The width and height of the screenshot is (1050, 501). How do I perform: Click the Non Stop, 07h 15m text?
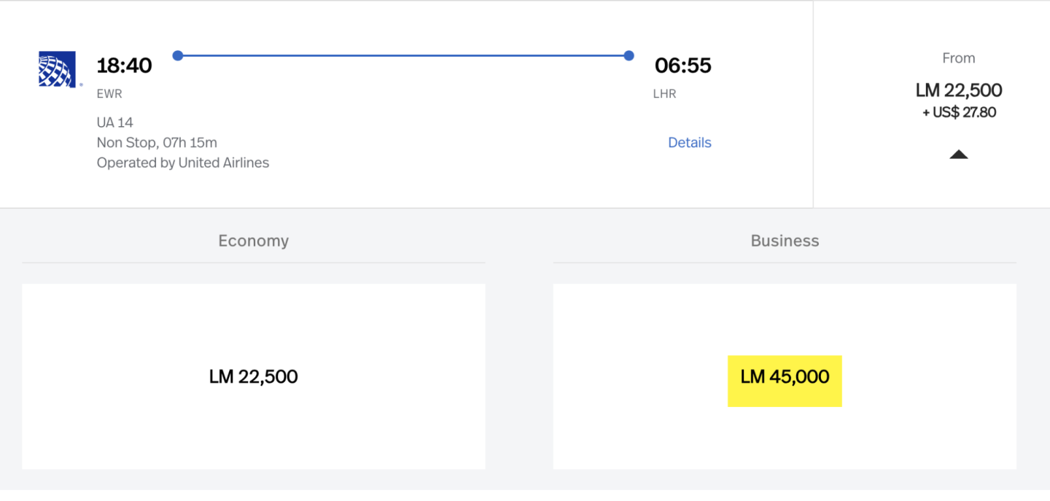[157, 143]
